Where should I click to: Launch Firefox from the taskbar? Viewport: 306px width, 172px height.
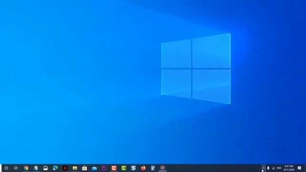(x=143, y=168)
